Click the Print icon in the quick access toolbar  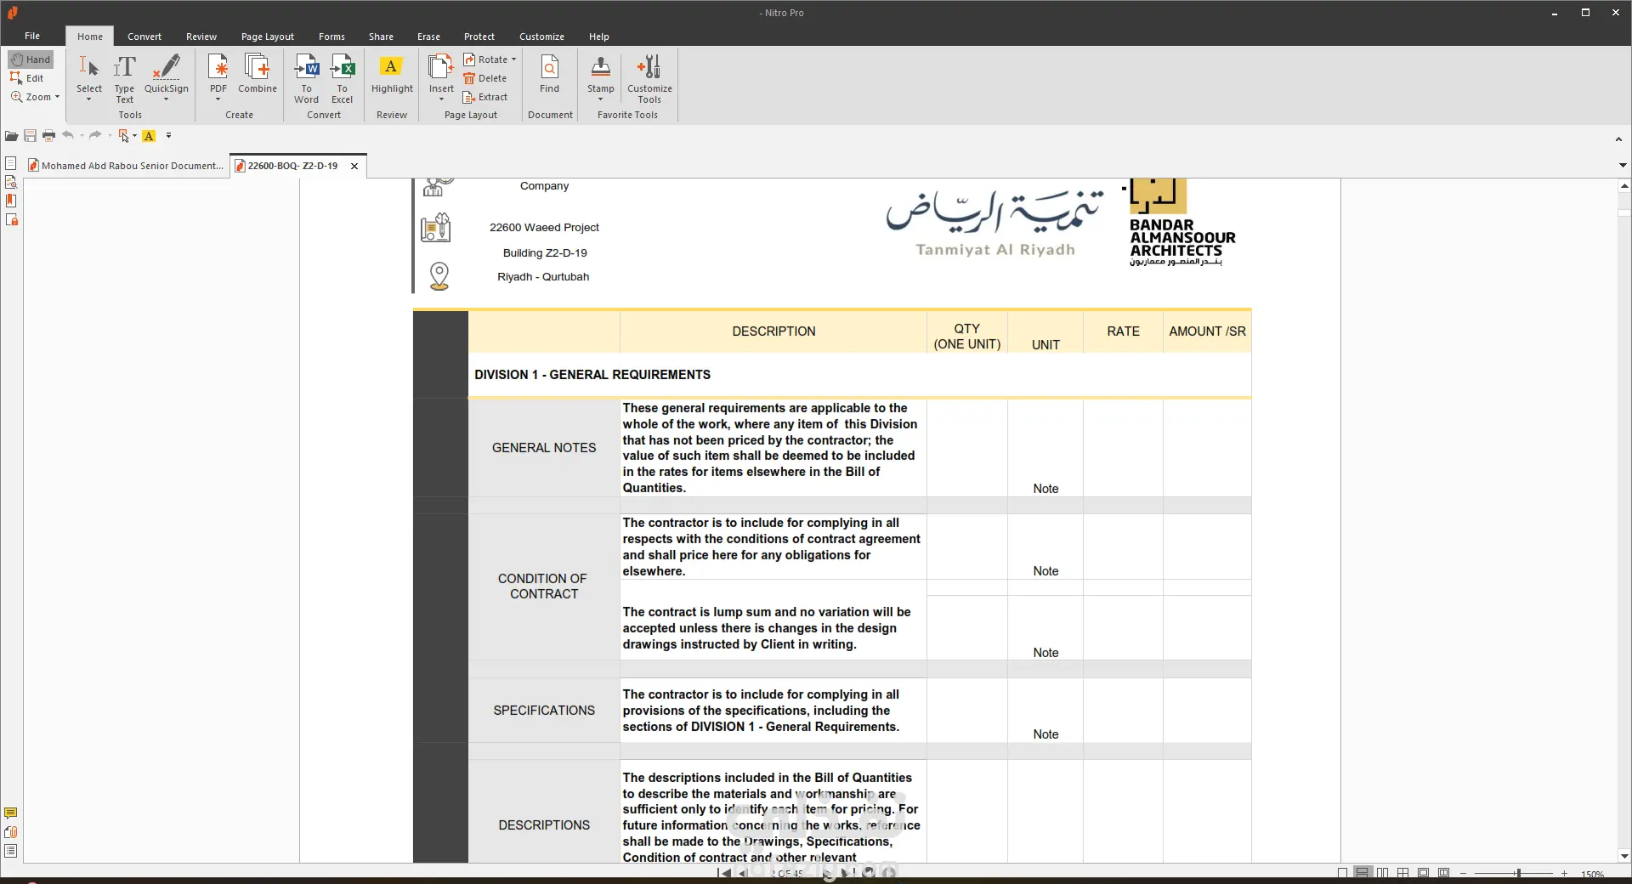48,136
